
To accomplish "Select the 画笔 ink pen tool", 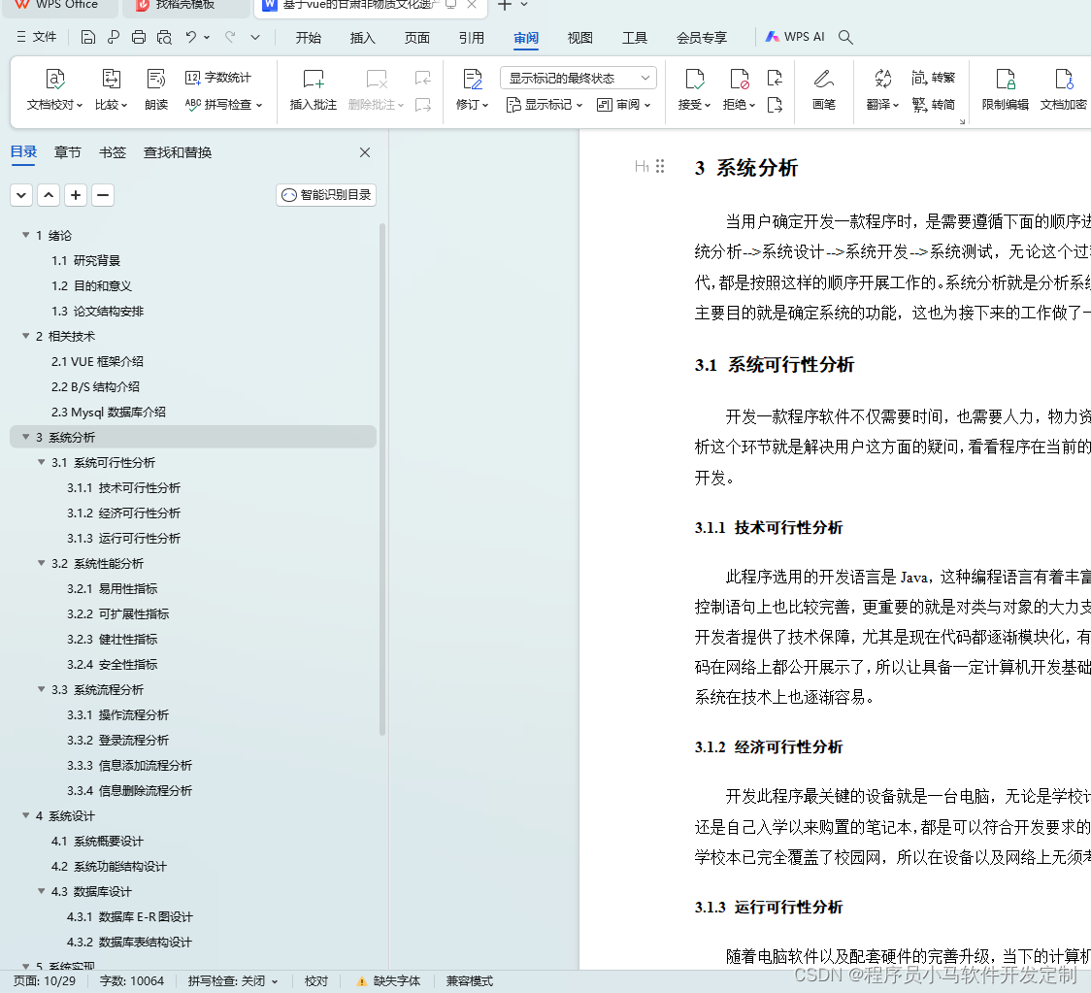I will 824,89.
